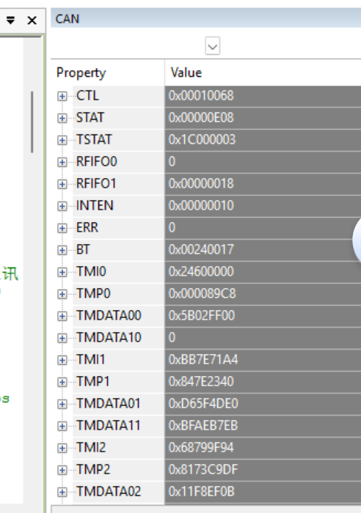Select the TMI0 property name

(92, 272)
